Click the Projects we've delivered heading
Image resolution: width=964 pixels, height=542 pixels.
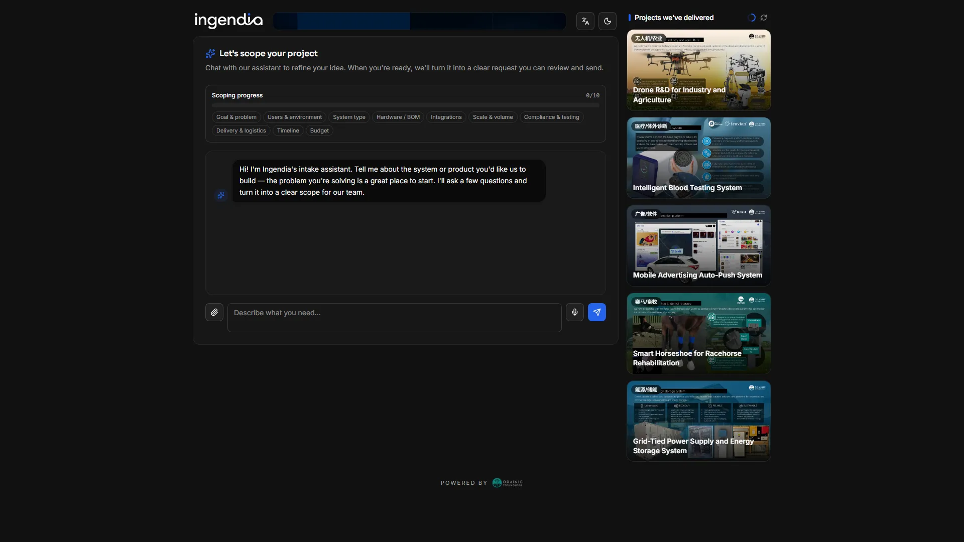674,18
